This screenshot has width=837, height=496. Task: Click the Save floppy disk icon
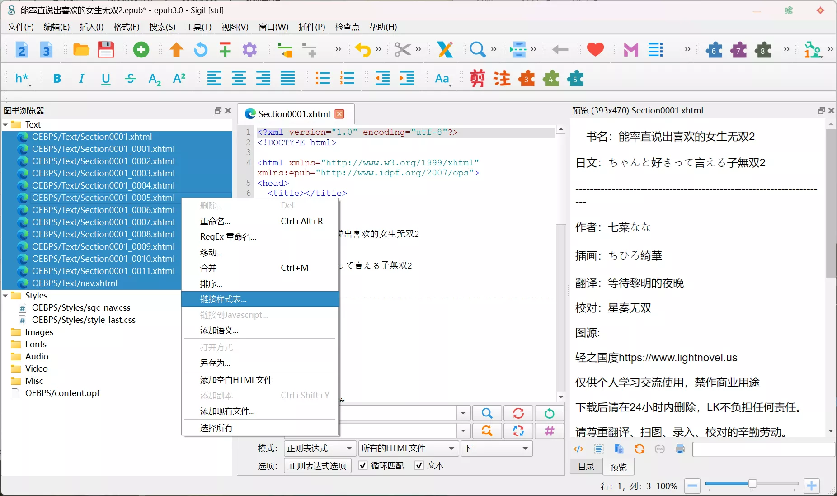(106, 50)
